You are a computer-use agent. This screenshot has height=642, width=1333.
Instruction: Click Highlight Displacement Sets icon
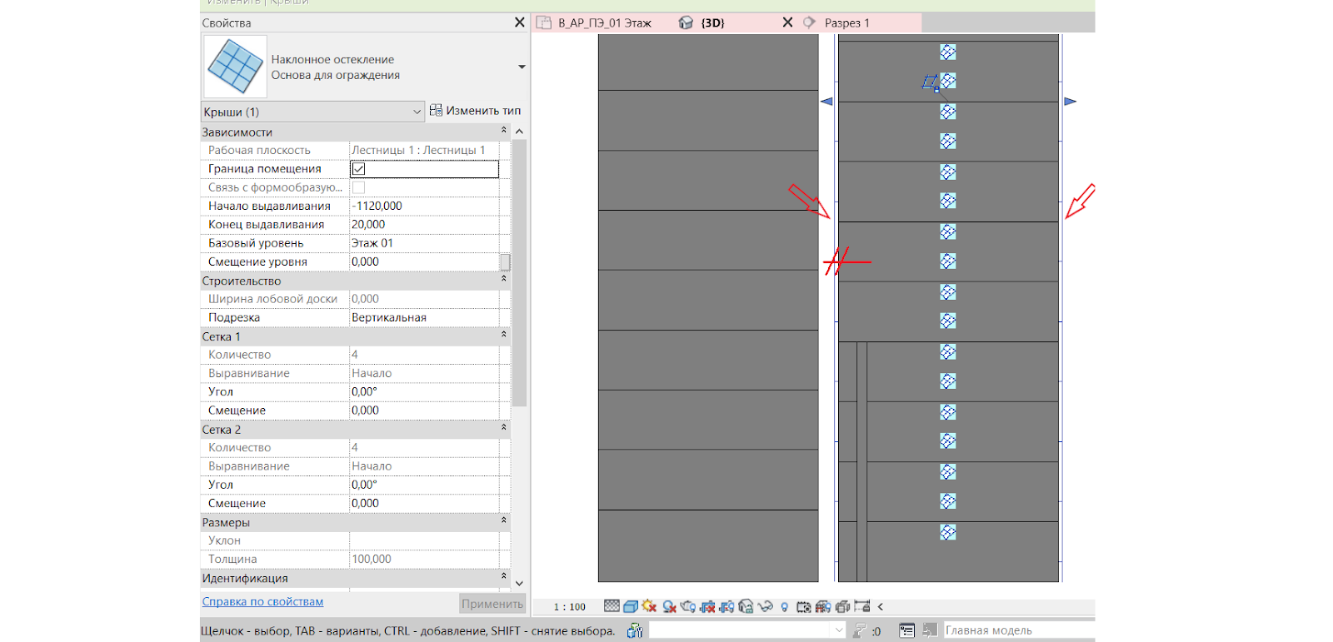(x=842, y=607)
